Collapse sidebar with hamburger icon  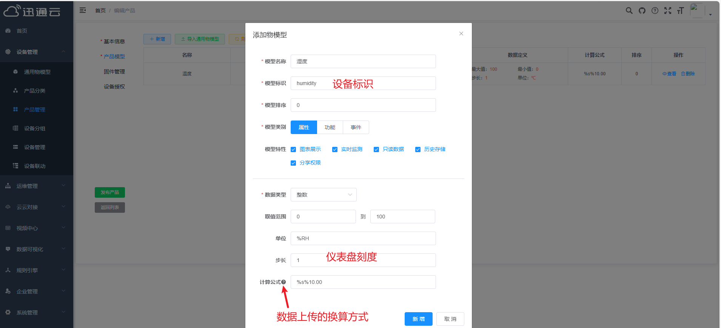[x=83, y=11]
